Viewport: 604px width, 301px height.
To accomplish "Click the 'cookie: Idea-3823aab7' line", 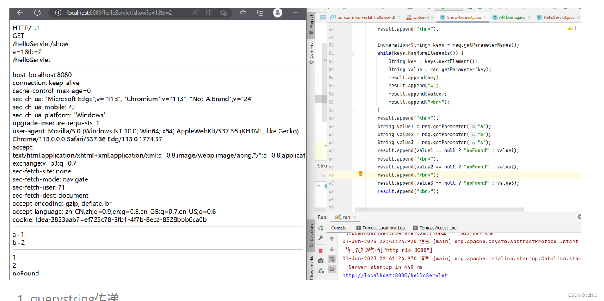I will [110, 219].
